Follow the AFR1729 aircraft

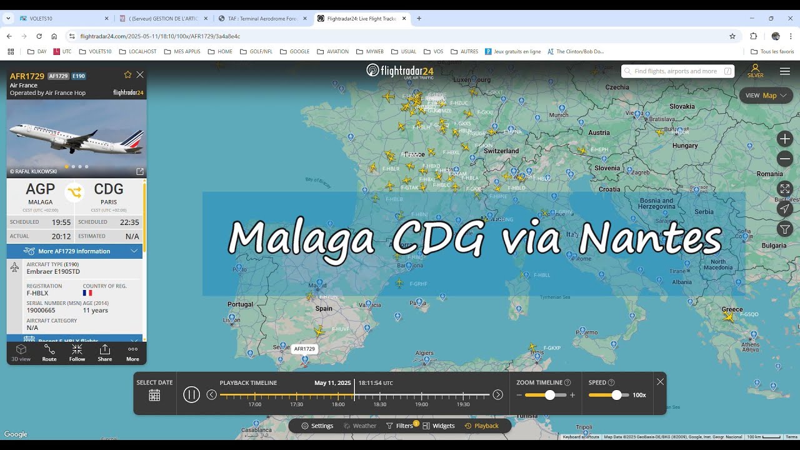tap(77, 353)
